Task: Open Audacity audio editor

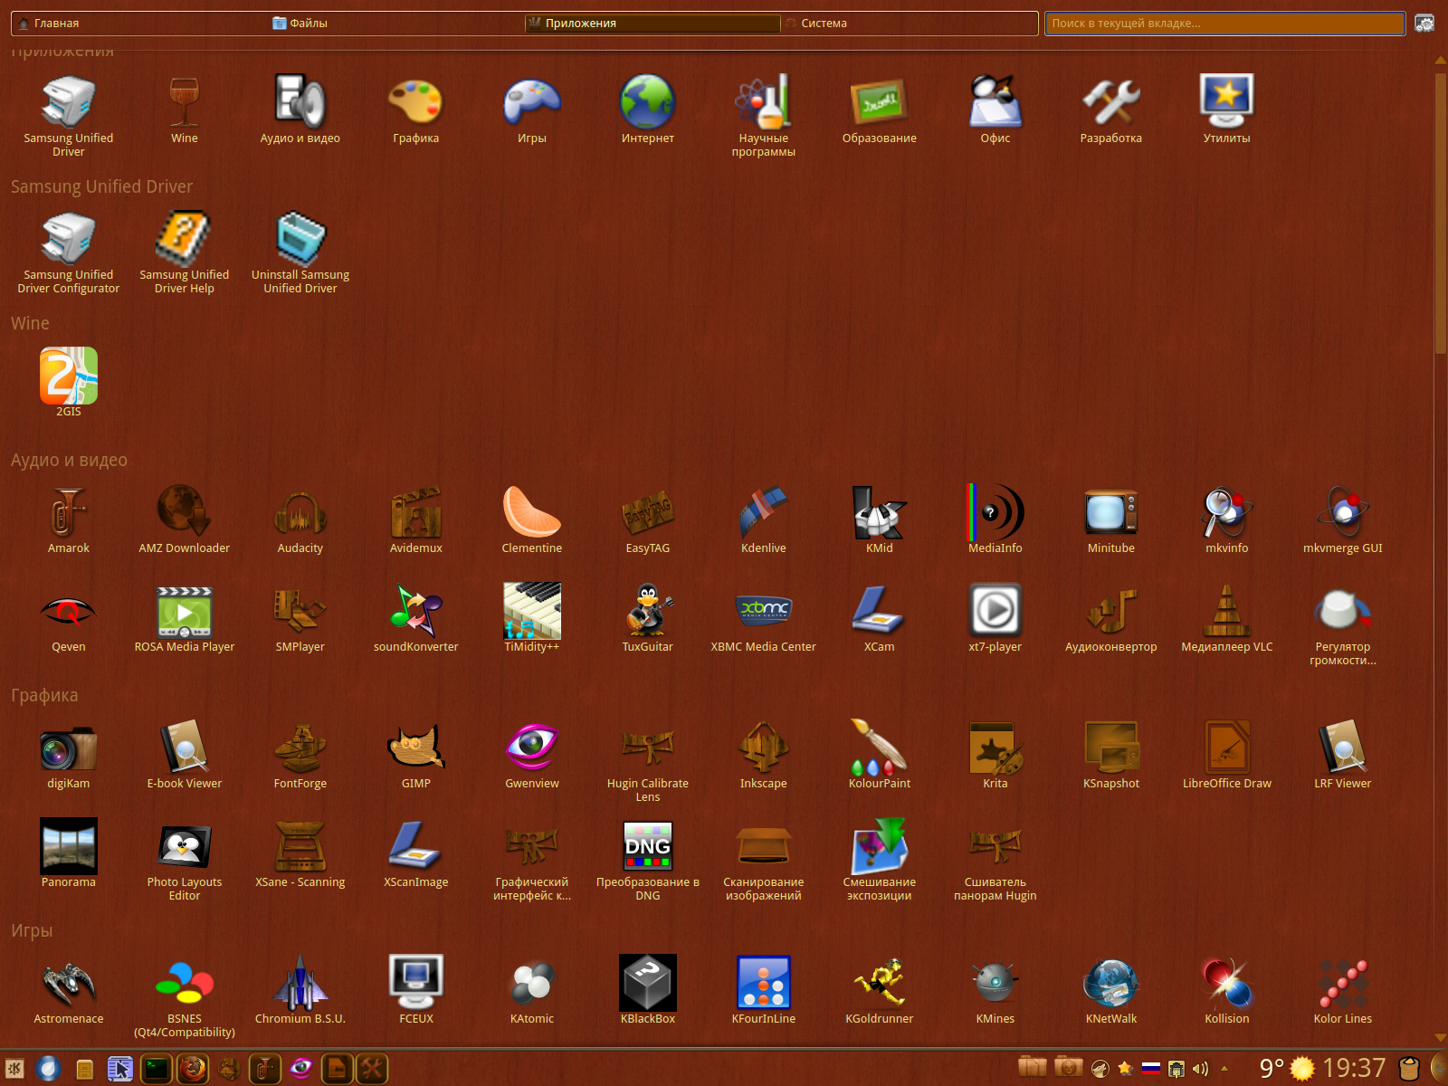Action: [300, 520]
